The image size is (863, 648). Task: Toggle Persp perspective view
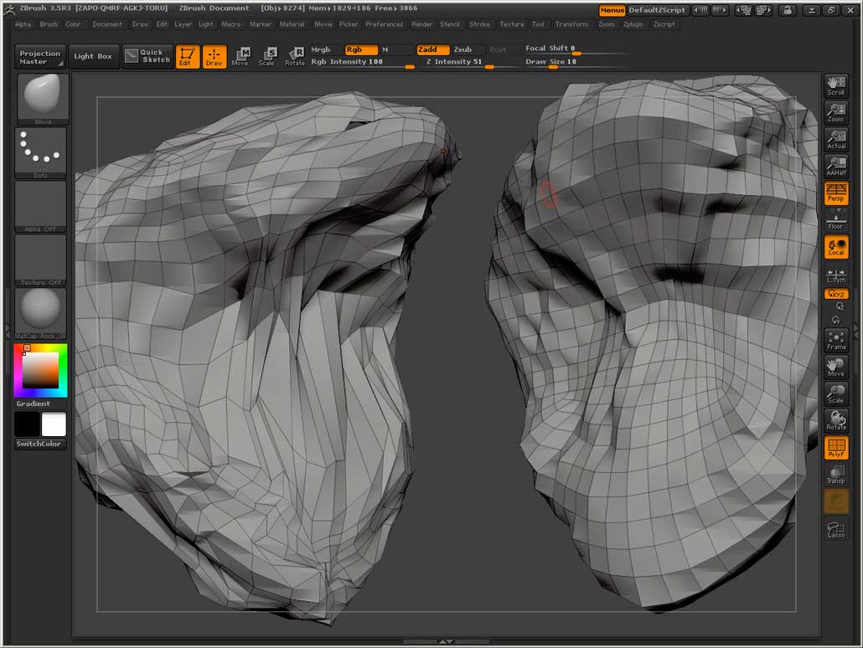[x=835, y=193]
